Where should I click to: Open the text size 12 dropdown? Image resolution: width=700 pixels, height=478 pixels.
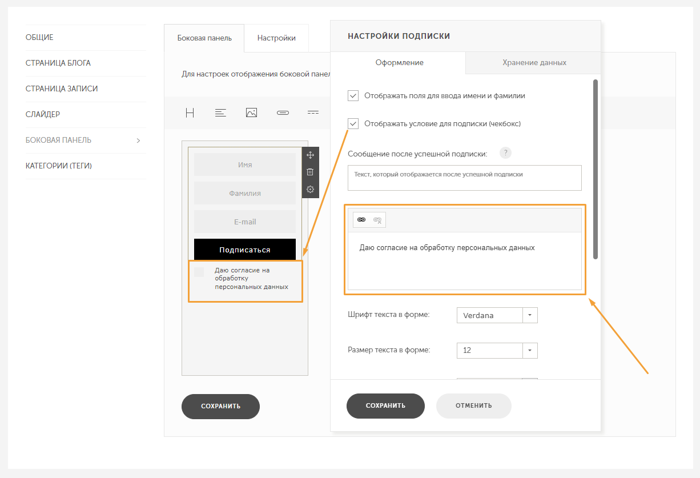click(x=497, y=350)
